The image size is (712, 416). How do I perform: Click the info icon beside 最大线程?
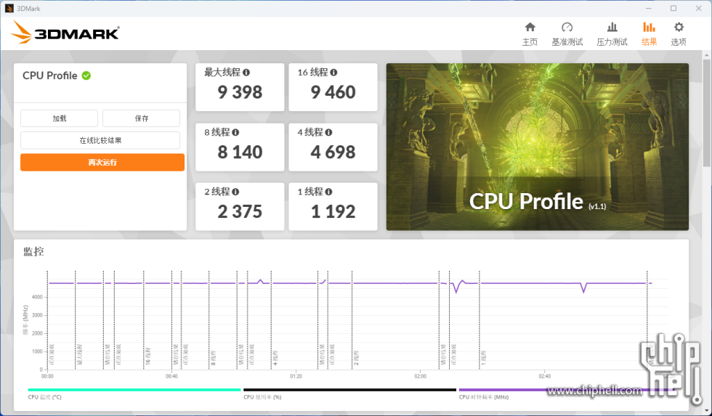[x=246, y=73]
